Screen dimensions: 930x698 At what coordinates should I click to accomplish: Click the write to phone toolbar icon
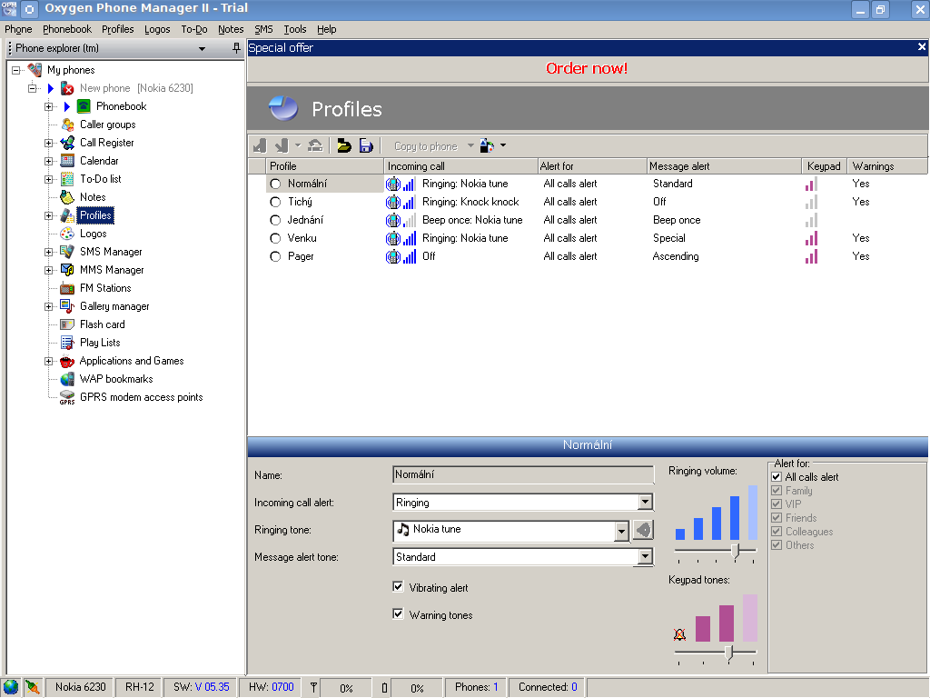282,145
